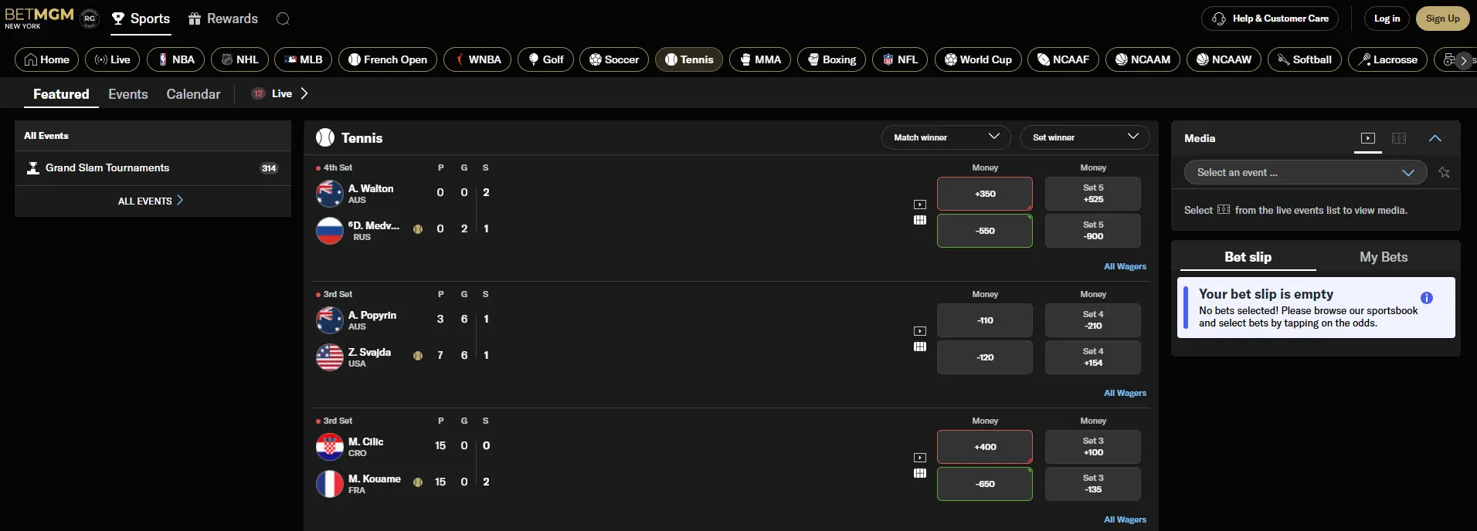Select French Open in the sports bar

[388, 59]
